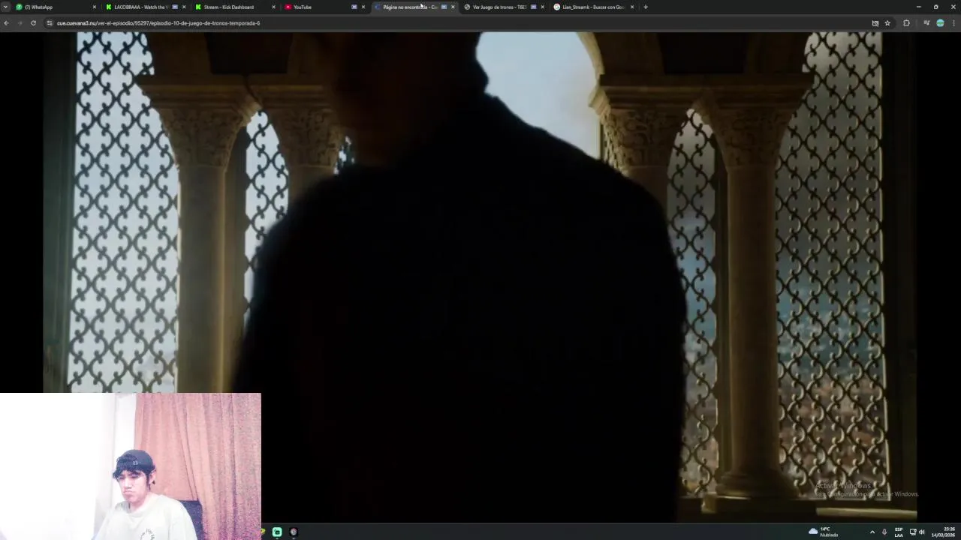
Task: Open the green app in taskbar
Action: 277,532
